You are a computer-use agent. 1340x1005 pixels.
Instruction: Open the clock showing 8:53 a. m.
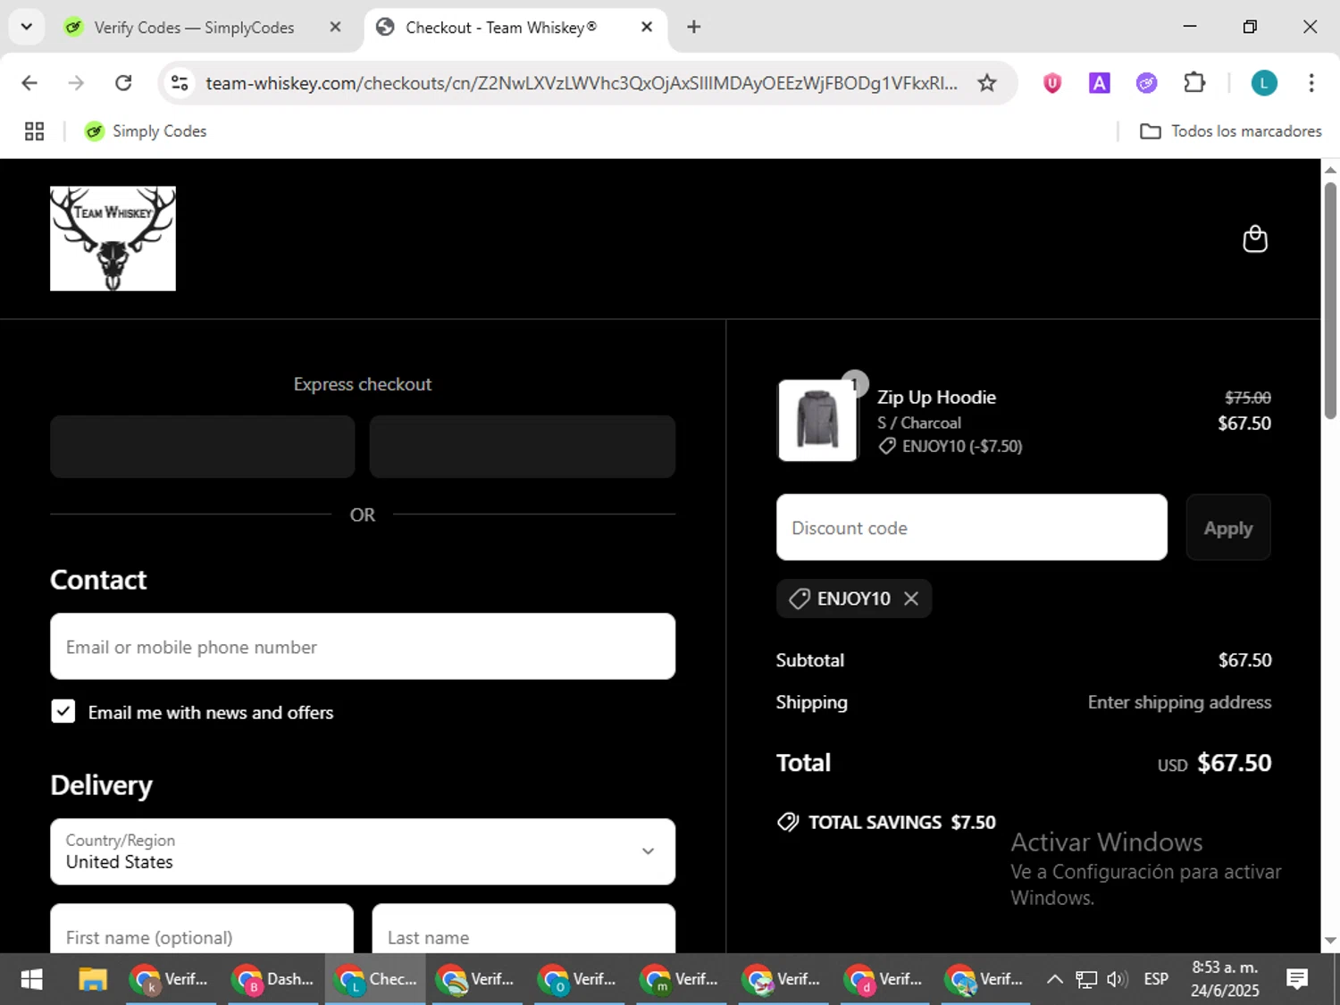1225,980
